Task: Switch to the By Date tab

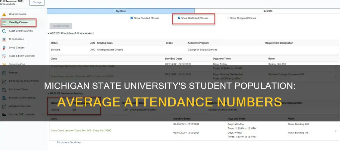Action: (x=268, y=11)
